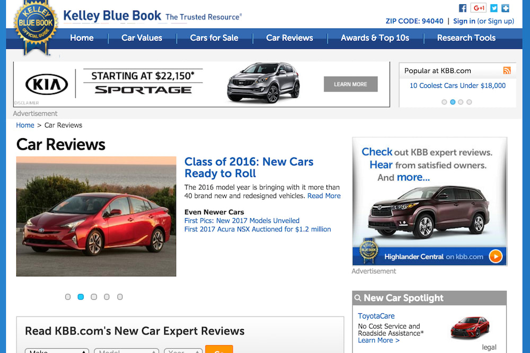Go to fourth slide of Car Reviews slideshow
The width and height of the screenshot is (530, 353).
[107, 297]
